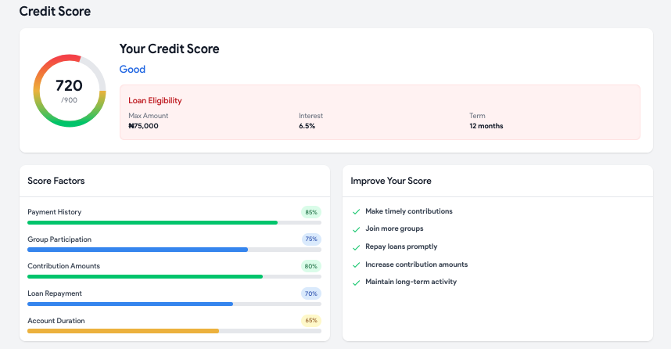
Task: Click the Good credit rating label
Action: 132,70
